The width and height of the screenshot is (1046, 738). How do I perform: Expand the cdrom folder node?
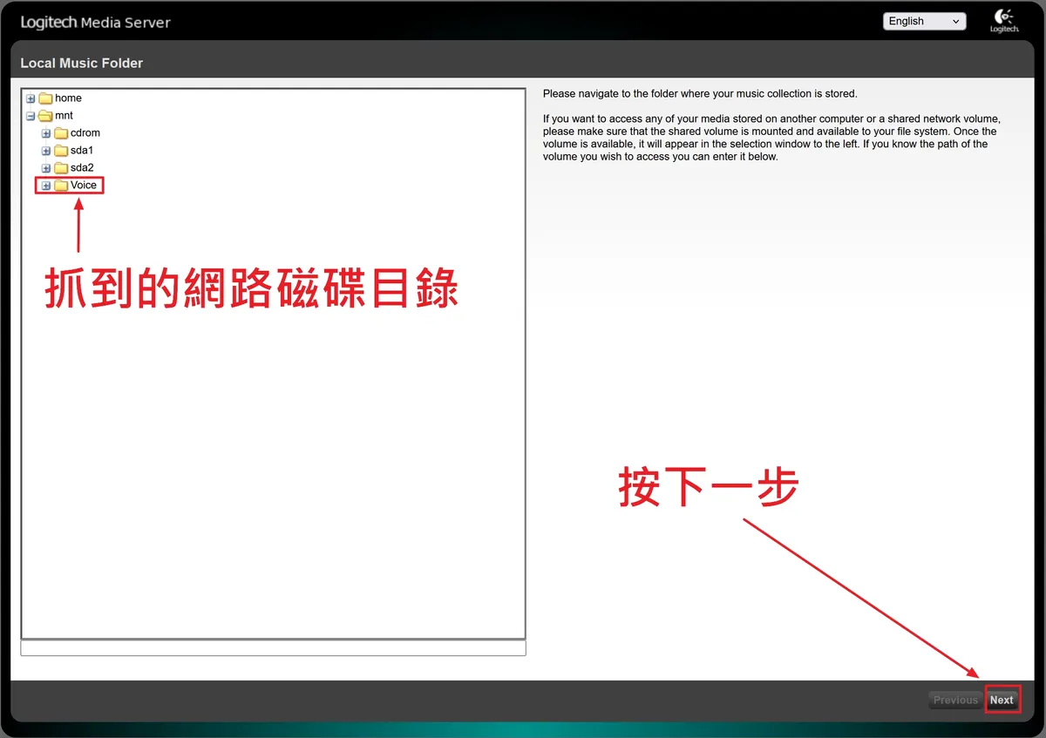point(46,133)
